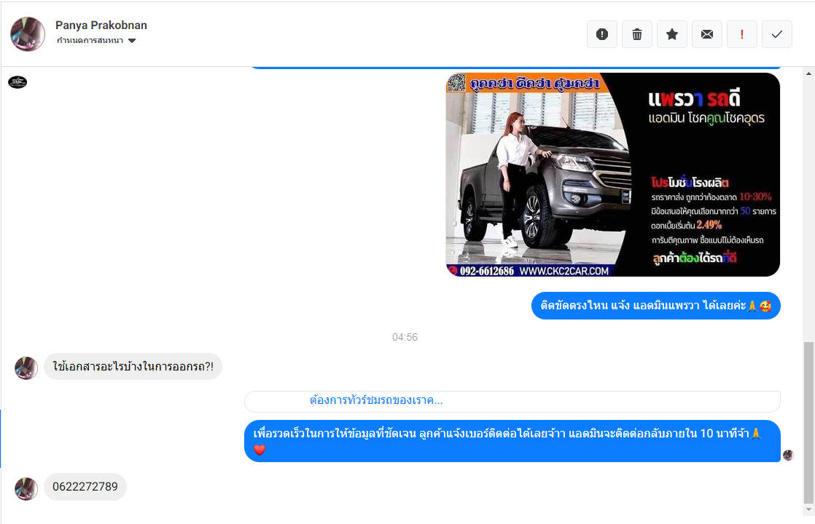This screenshot has width=815, height=524.
Task: Flag conversation with red exclamation icon
Action: (741, 34)
